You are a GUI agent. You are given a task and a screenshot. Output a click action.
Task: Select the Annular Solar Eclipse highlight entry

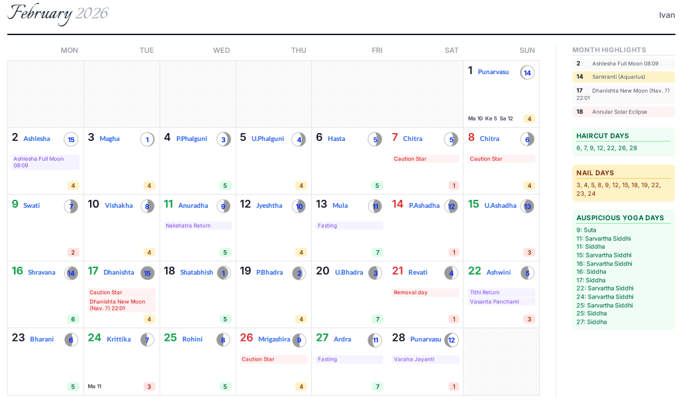pyautogui.click(x=622, y=111)
